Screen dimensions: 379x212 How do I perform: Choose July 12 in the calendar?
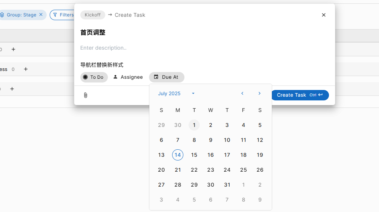(x=260, y=140)
